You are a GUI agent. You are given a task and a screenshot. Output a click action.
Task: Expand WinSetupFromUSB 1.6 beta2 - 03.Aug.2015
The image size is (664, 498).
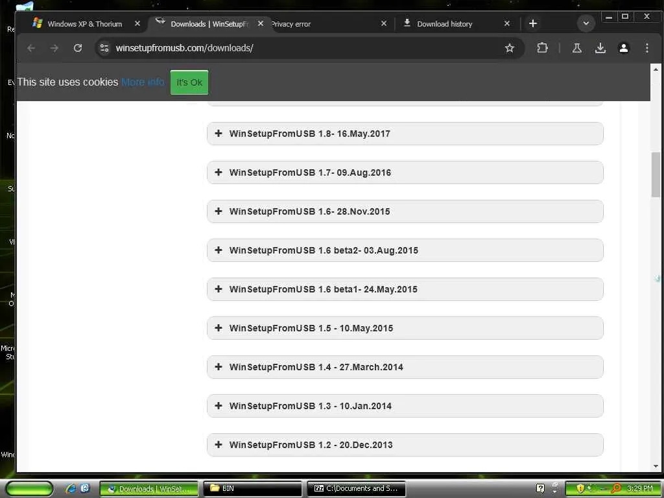405,250
